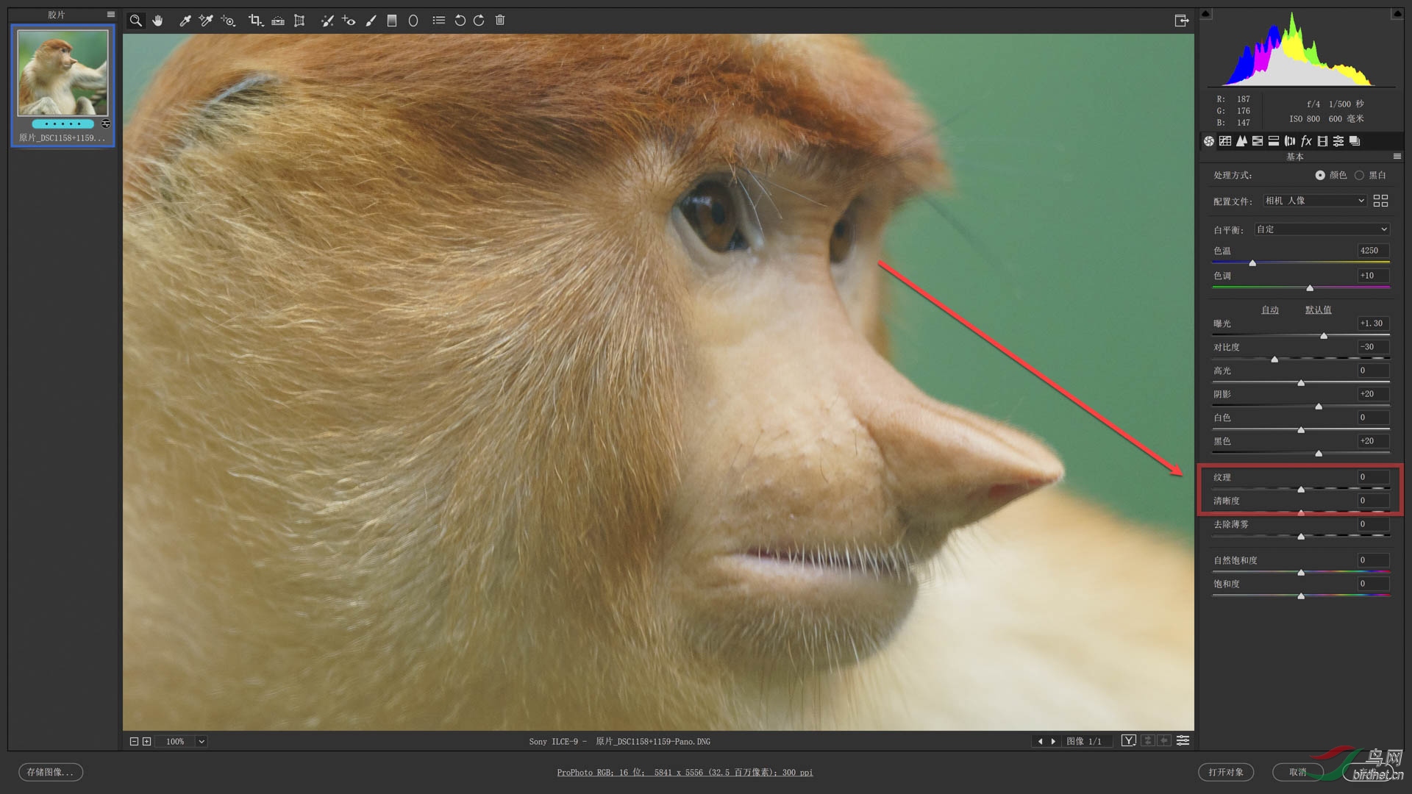1412x794 pixels.
Task: Select the Graduated Filter tool
Action: tap(392, 21)
